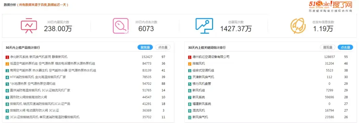Click keyword 新风系统 ranked seventh
Screen dimensions: 359x123
tap(199, 97)
